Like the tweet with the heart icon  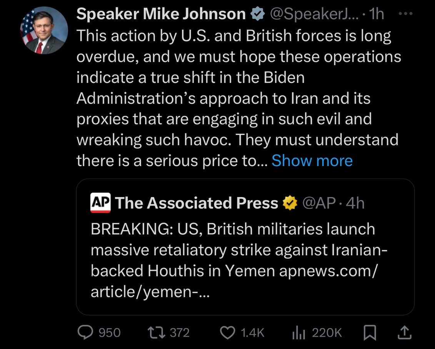(x=228, y=332)
